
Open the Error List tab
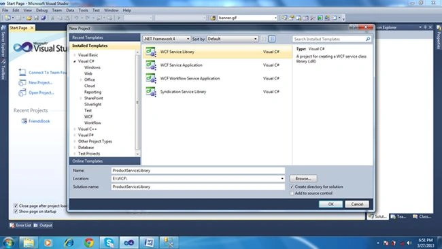[x=20, y=225]
